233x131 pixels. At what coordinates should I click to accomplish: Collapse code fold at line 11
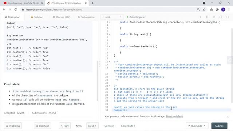pyautogui.click(x=110, y=47)
